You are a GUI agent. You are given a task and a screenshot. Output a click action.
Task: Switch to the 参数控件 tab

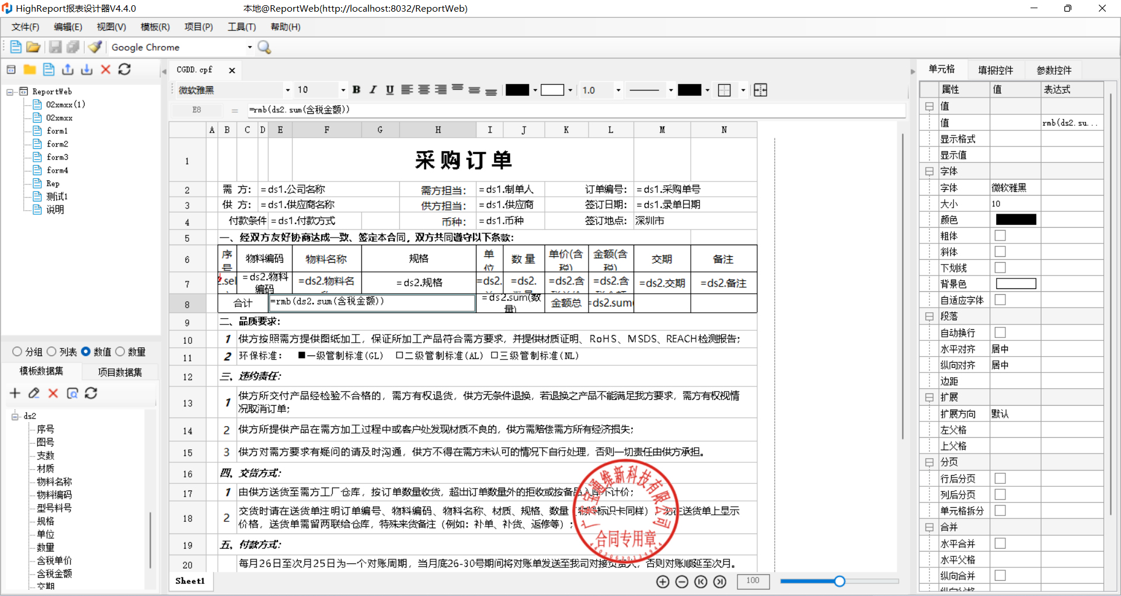[x=1054, y=70]
